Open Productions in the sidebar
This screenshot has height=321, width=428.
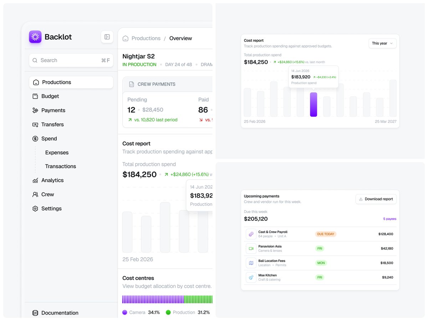(x=71, y=82)
